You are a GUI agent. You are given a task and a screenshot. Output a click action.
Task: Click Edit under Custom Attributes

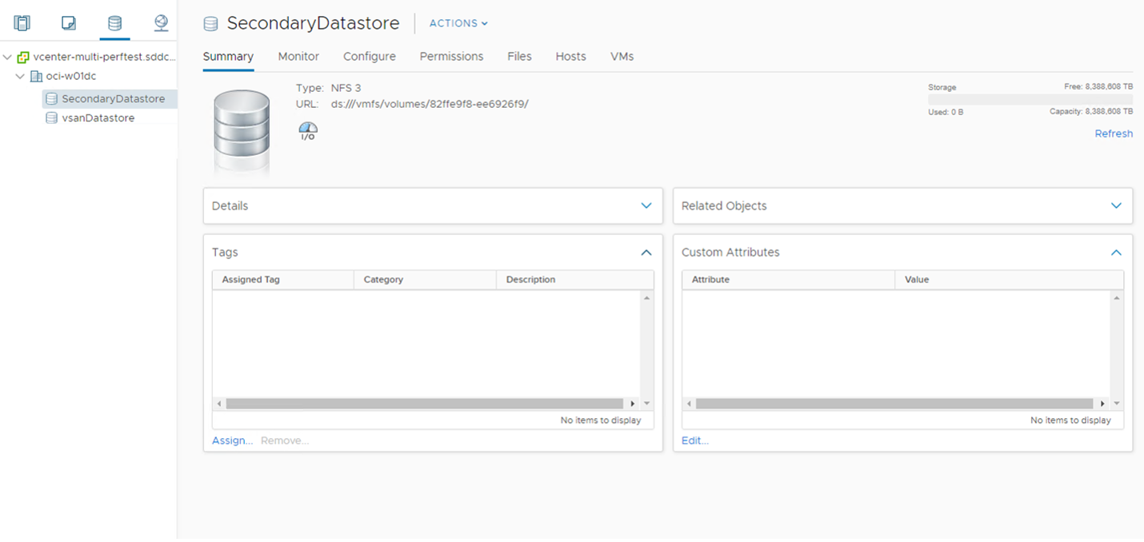click(694, 440)
